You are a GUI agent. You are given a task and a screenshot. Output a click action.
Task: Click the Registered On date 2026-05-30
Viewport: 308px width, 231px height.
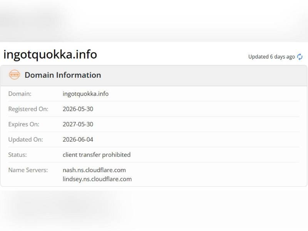[78, 109]
